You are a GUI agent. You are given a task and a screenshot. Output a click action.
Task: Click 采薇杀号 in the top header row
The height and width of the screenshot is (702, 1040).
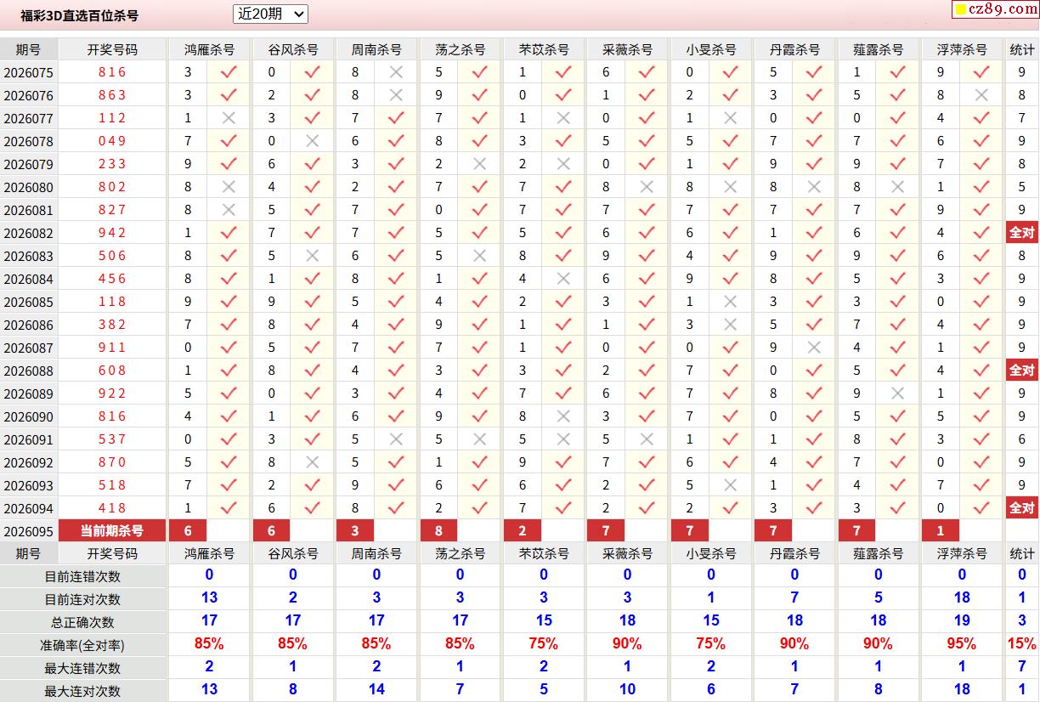pyautogui.click(x=628, y=49)
